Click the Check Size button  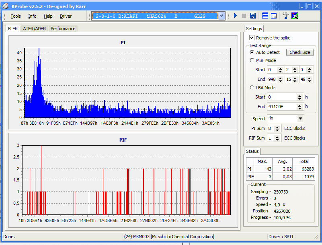tap(299, 52)
